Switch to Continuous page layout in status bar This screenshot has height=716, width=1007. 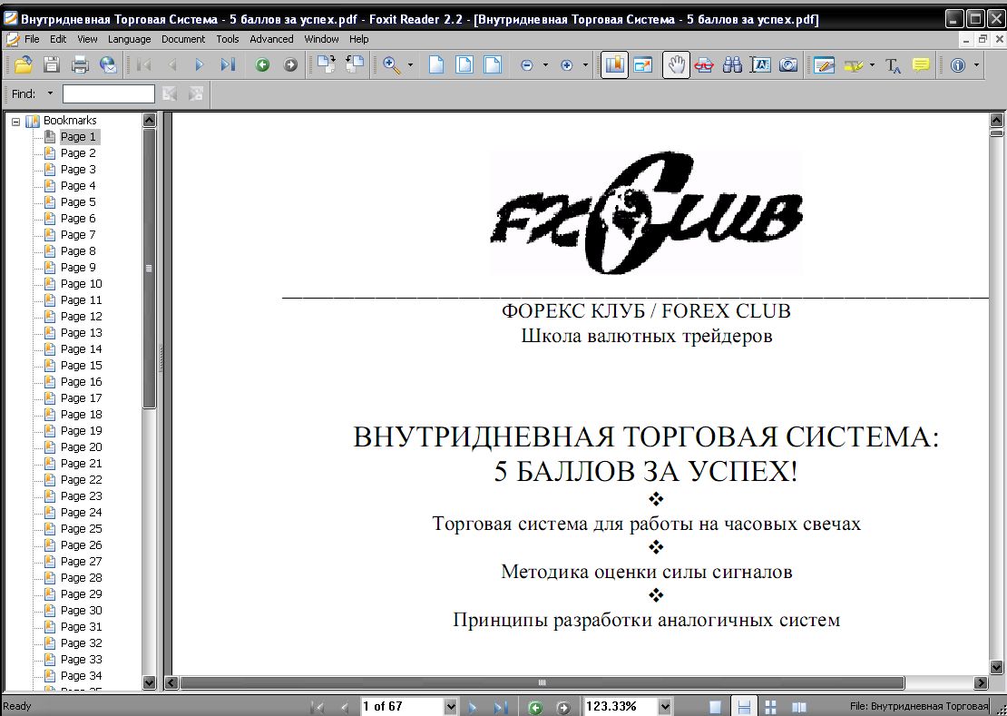coord(744,707)
